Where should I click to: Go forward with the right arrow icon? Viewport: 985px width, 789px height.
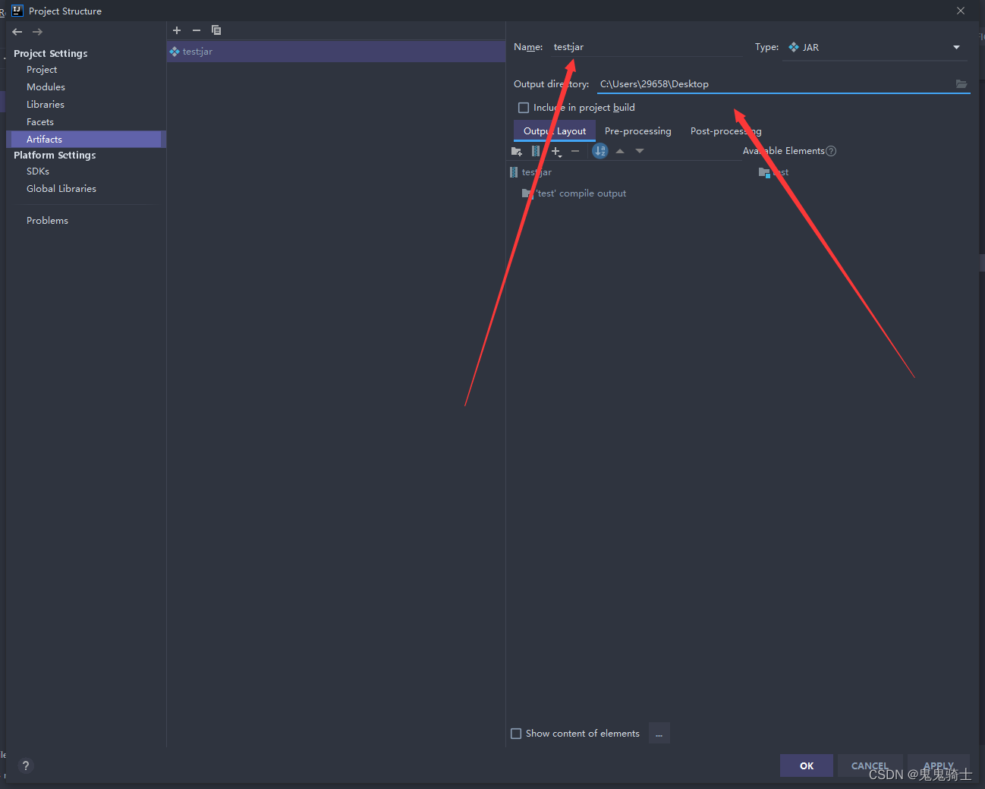pos(38,32)
